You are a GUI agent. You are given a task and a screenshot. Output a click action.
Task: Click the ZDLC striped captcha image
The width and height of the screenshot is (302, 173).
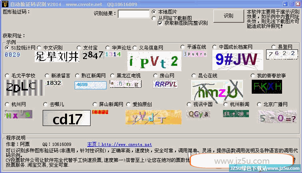[24, 88]
